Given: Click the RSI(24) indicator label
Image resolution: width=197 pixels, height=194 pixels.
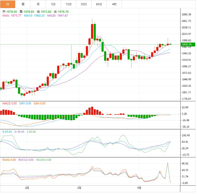Looking at the screenshot, I should 44,160.
